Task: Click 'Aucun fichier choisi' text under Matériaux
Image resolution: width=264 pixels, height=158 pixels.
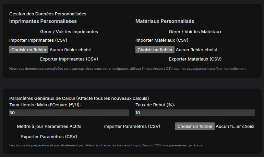Action: coord(196,50)
